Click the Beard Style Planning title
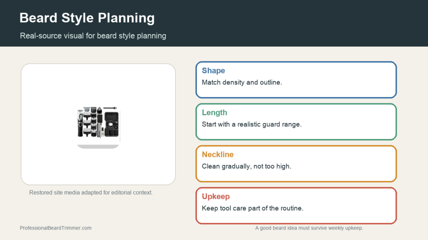The height and width of the screenshot is (240, 428). point(87,18)
